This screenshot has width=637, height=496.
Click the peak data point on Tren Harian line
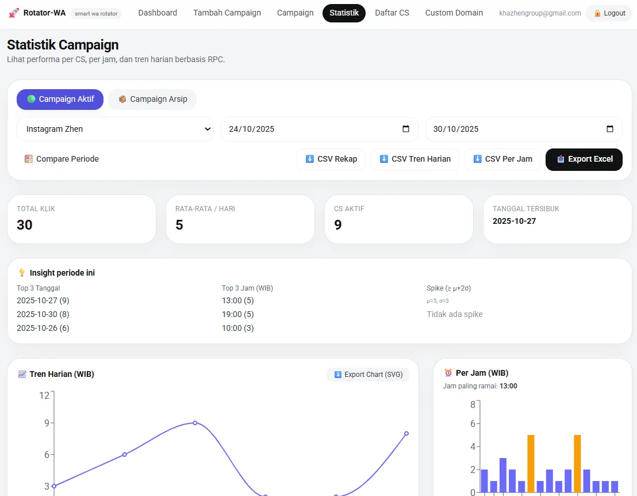pyautogui.click(x=195, y=423)
